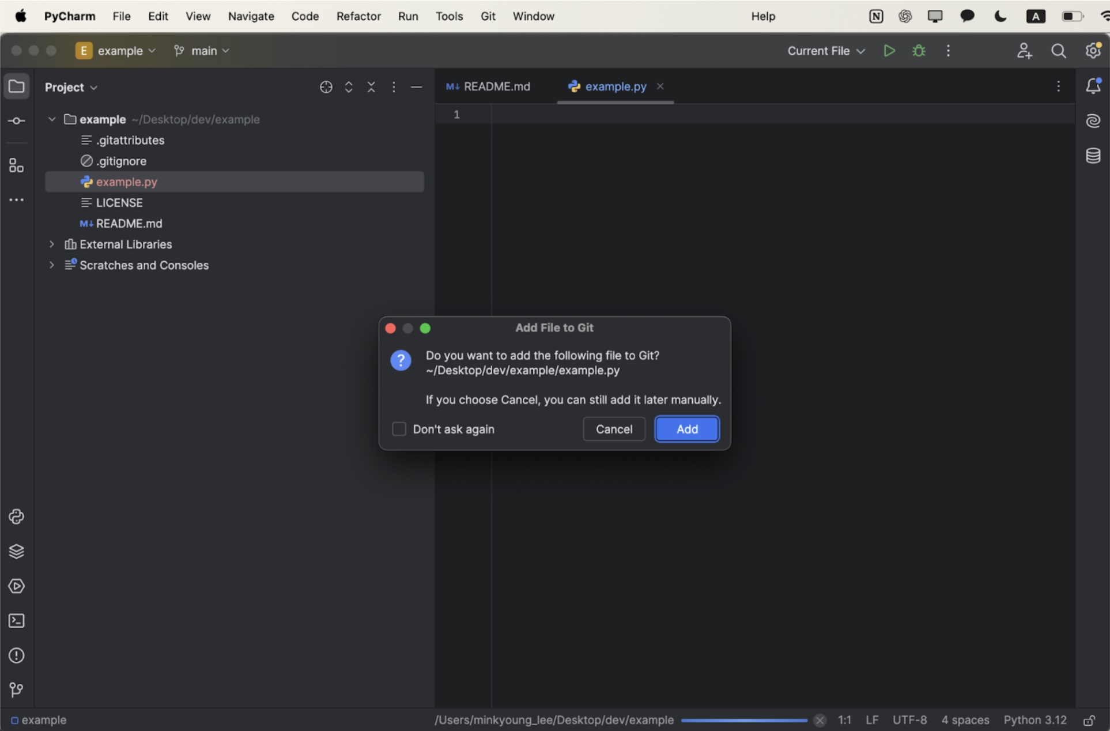Click the Add button in dialog
Screen dimensions: 1110x731
click(686, 429)
